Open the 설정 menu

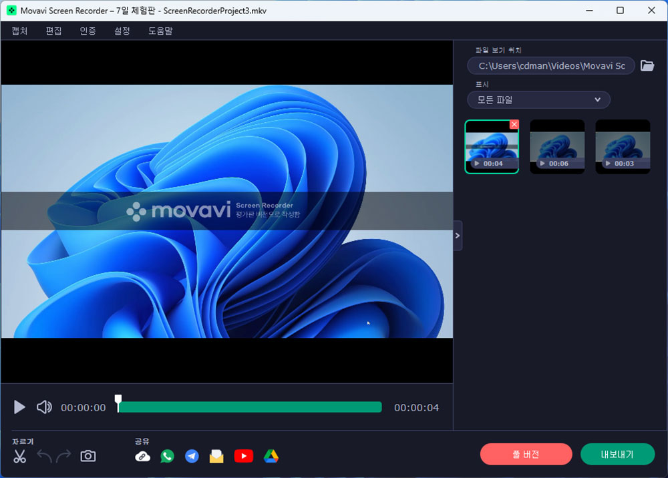(122, 31)
